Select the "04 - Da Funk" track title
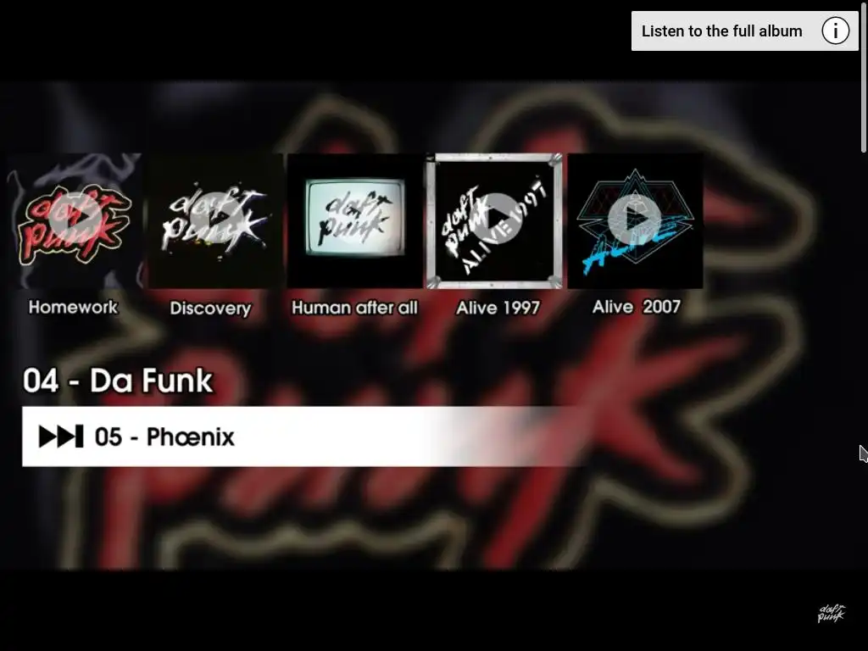 point(118,381)
